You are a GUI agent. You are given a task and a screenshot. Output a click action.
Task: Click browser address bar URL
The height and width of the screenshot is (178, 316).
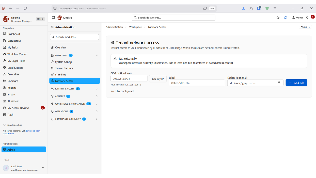coord(82,8)
